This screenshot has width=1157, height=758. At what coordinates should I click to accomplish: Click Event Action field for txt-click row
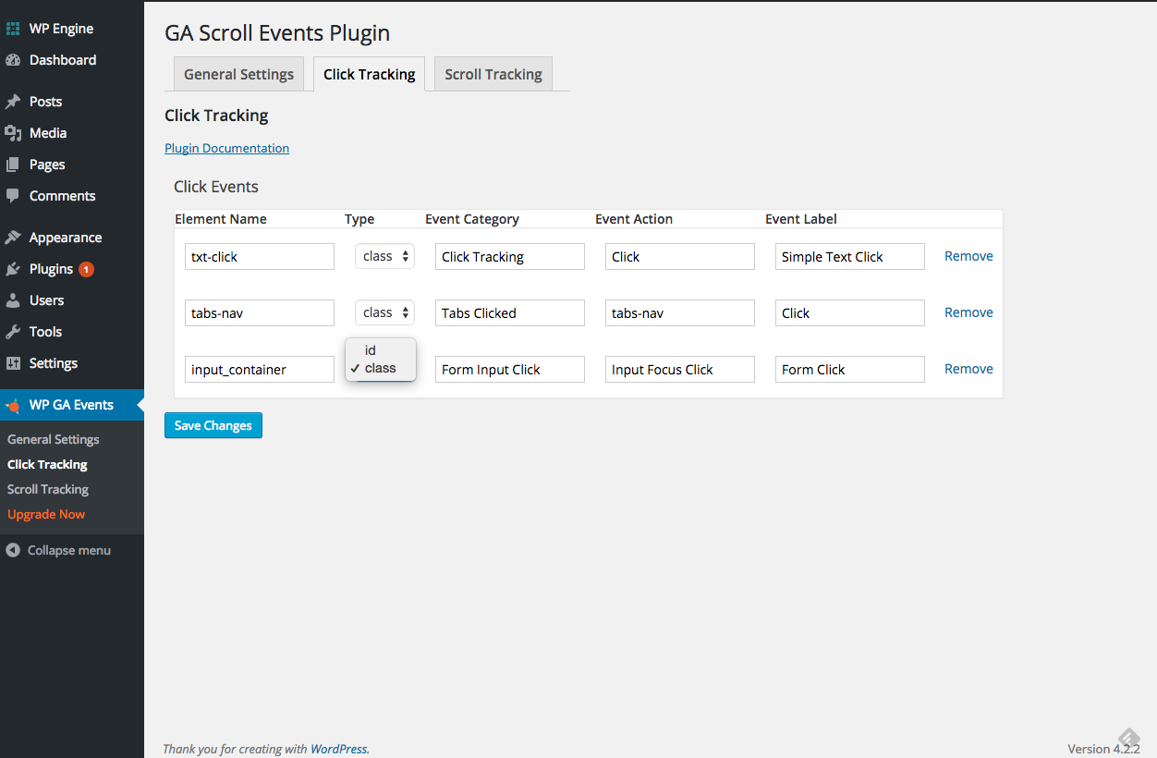pos(680,257)
